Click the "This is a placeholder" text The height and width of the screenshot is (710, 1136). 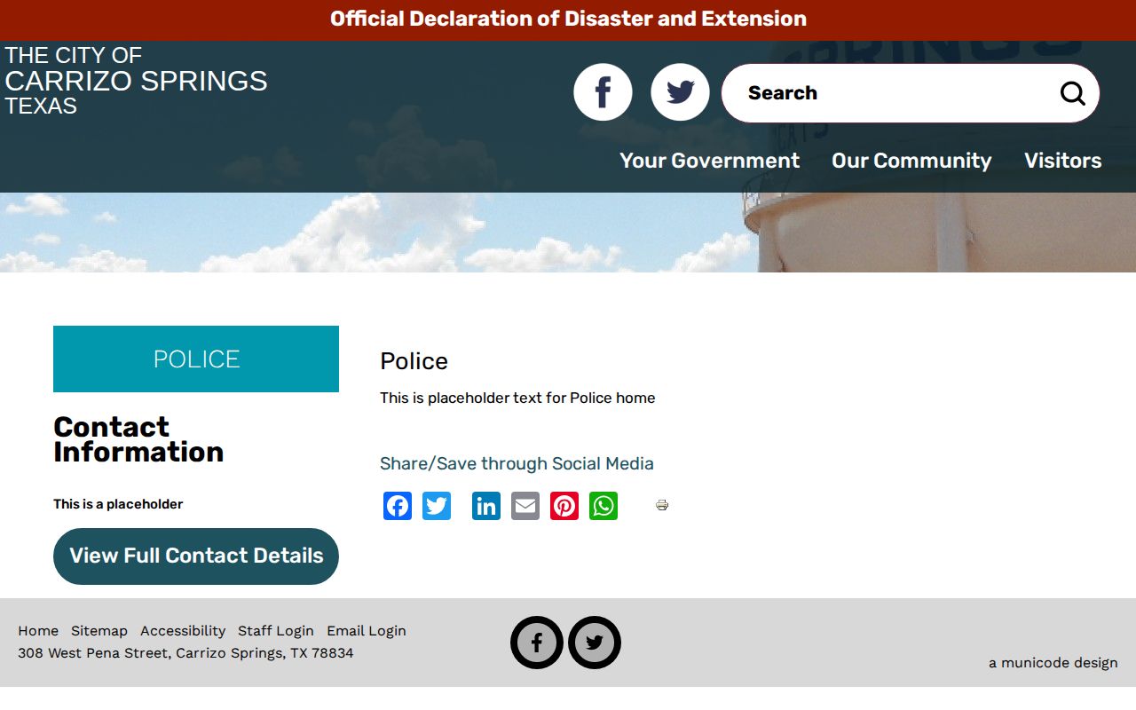tap(118, 504)
